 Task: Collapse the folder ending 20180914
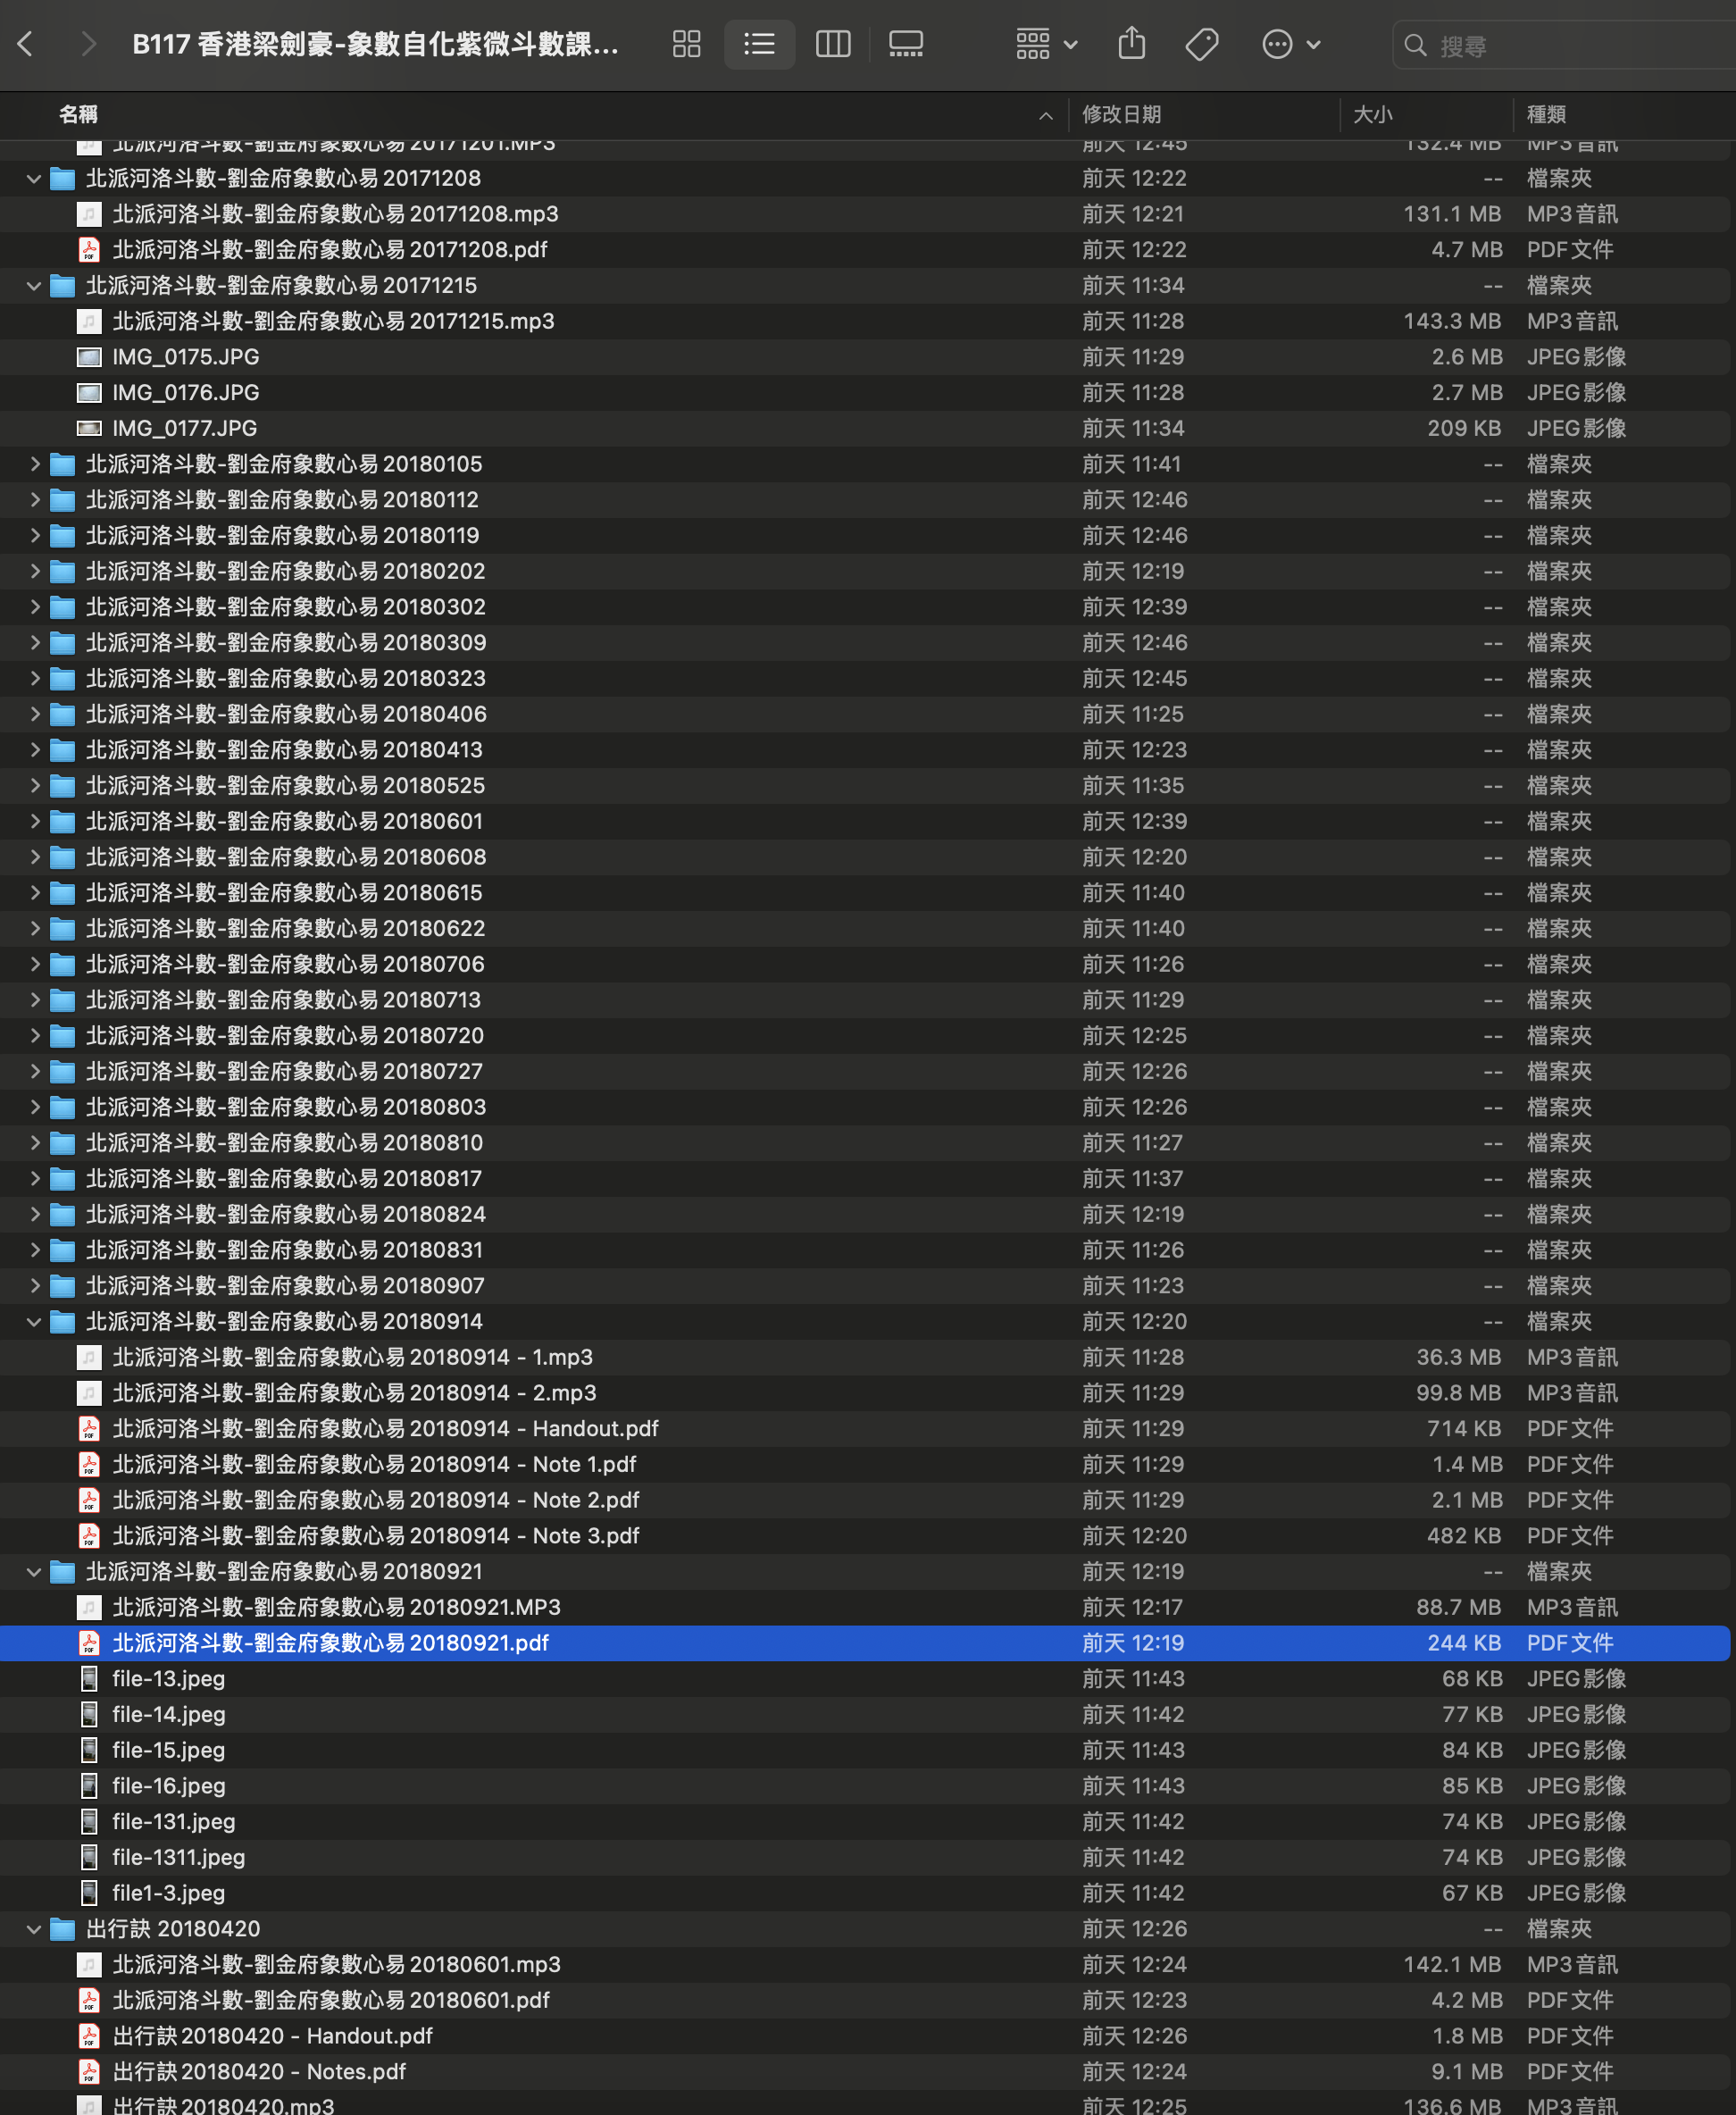[x=34, y=1322]
